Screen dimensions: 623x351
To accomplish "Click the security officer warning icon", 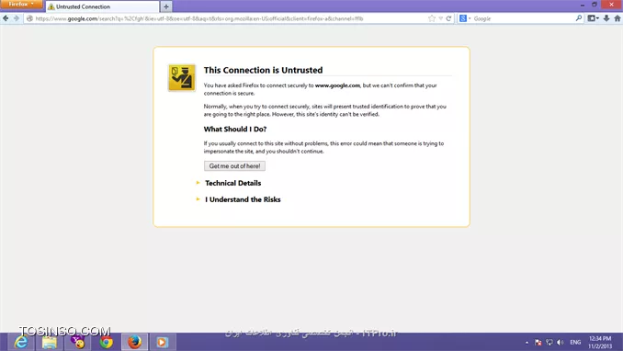I will (x=182, y=78).
